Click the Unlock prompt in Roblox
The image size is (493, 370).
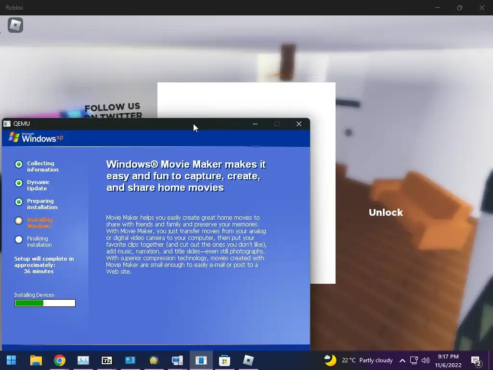pyautogui.click(x=386, y=212)
